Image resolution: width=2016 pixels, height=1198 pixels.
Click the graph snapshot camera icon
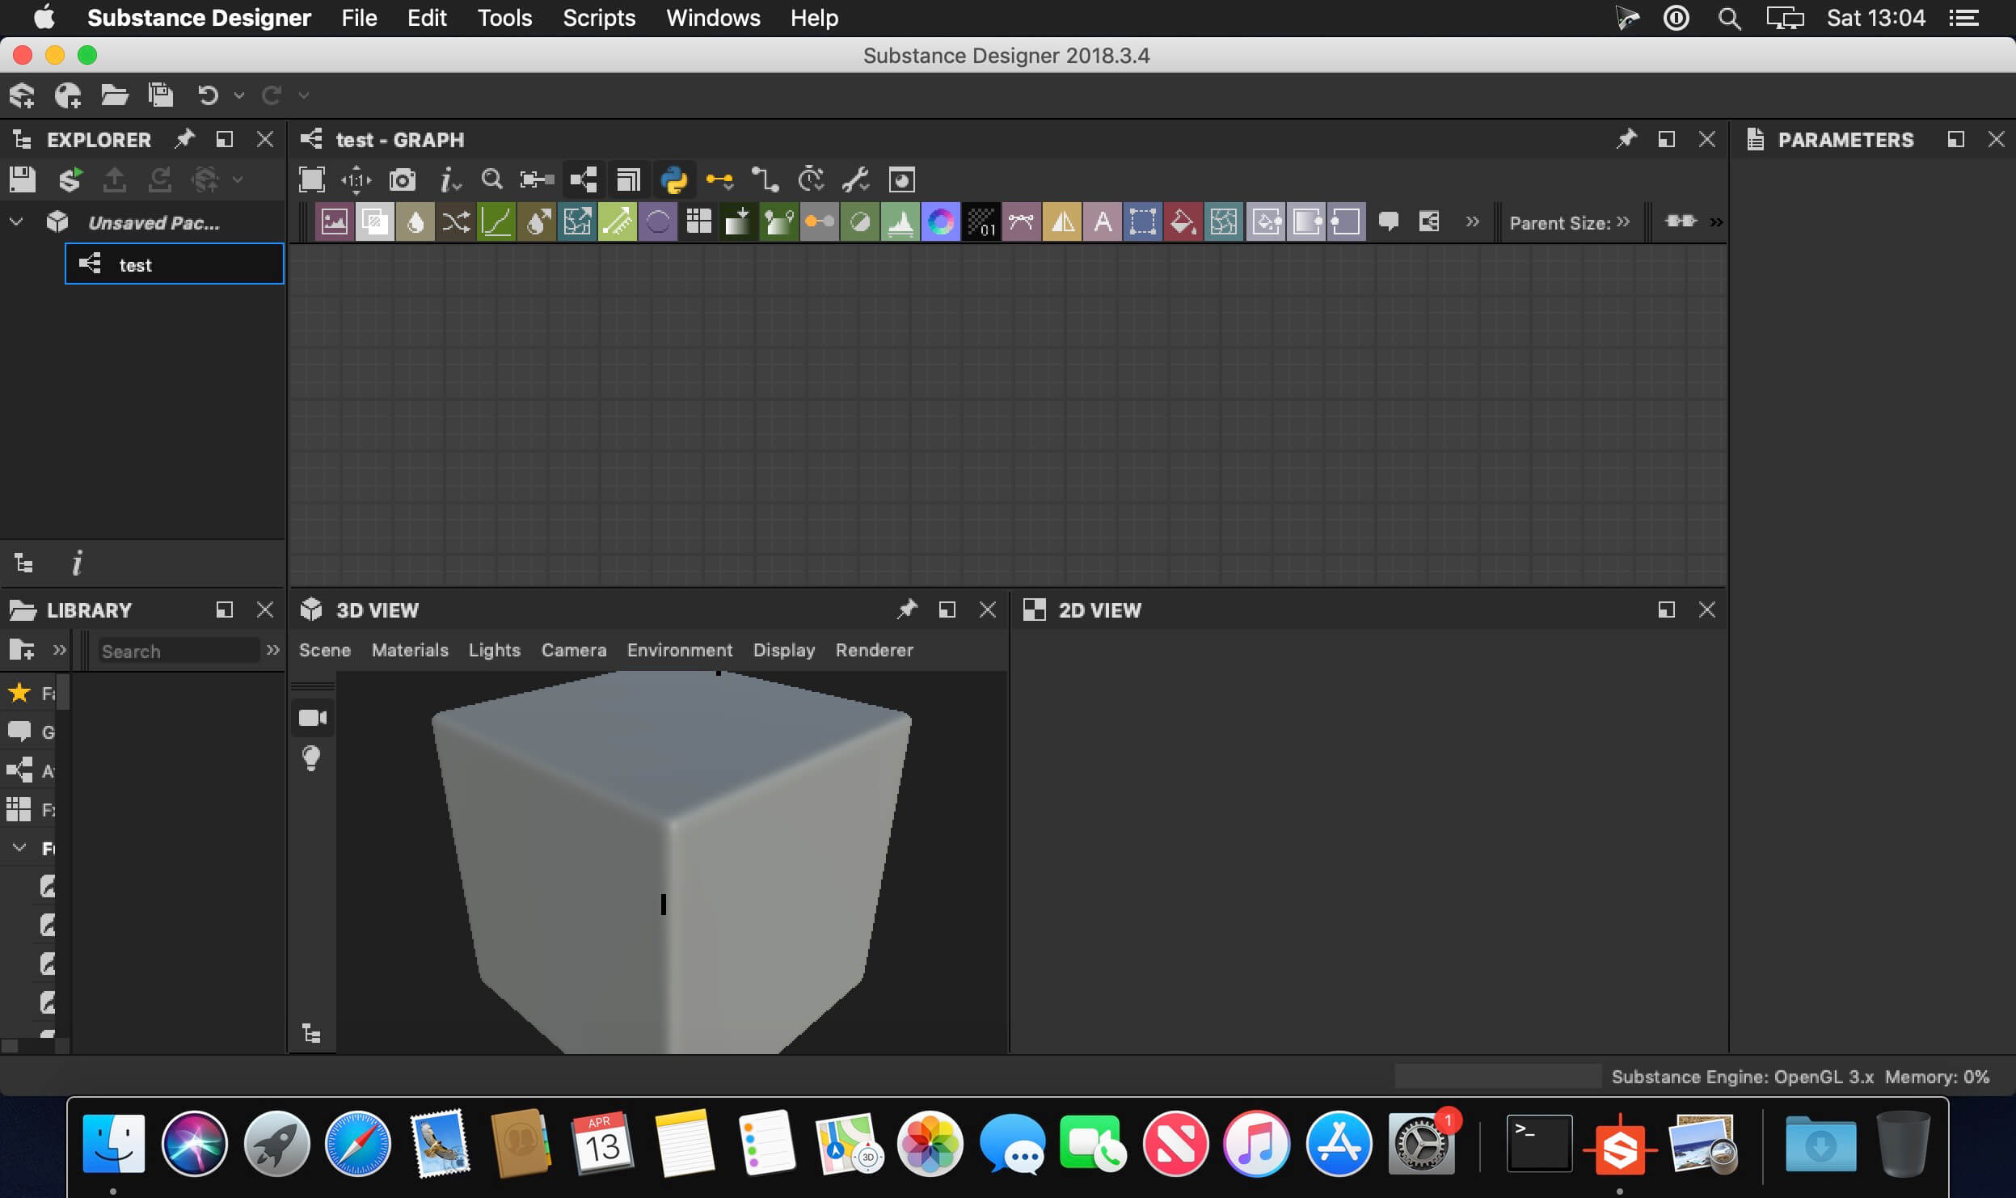pos(402,179)
